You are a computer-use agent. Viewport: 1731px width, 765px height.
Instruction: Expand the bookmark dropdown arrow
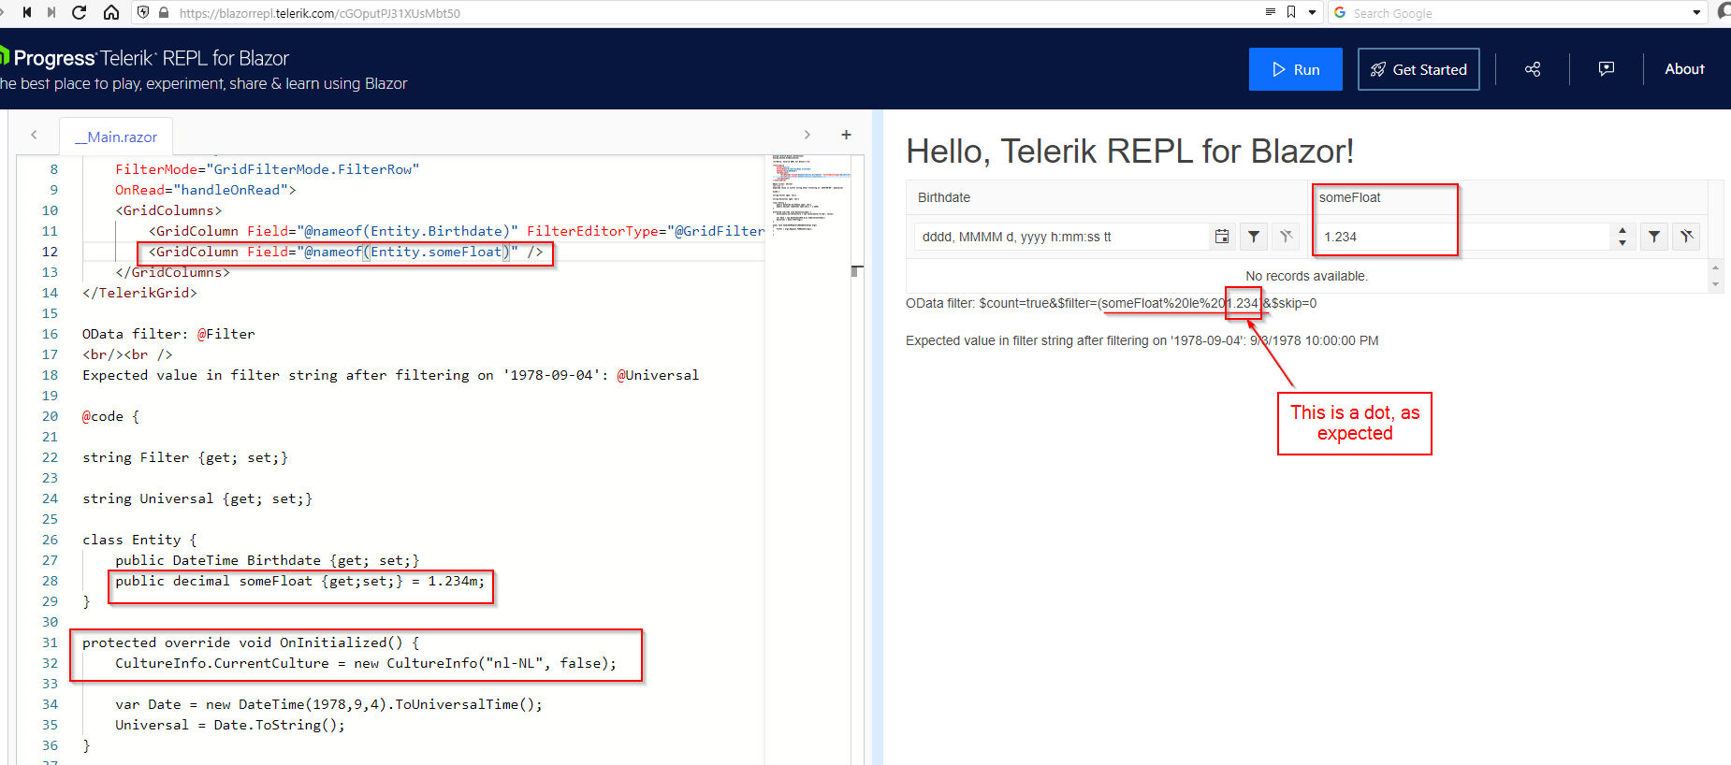(x=1312, y=12)
